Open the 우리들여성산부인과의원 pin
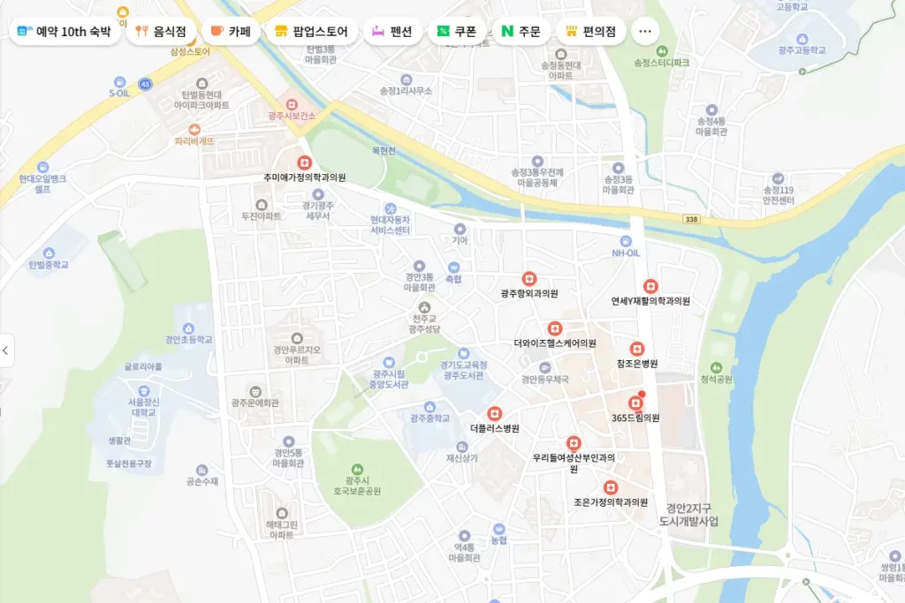 pyautogui.click(x=574, y=443)
